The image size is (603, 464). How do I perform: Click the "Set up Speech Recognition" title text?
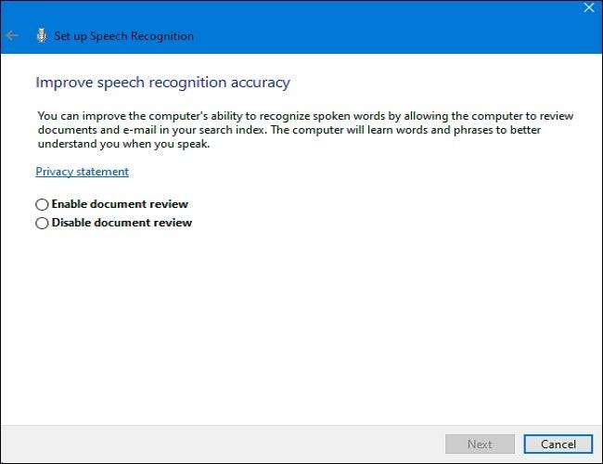pyautogui.click(x=123, y=36)
